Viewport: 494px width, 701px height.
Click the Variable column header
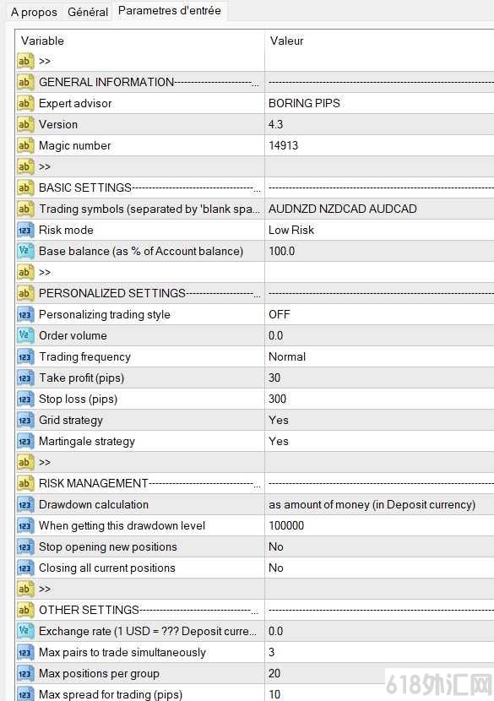click(140, 41)
